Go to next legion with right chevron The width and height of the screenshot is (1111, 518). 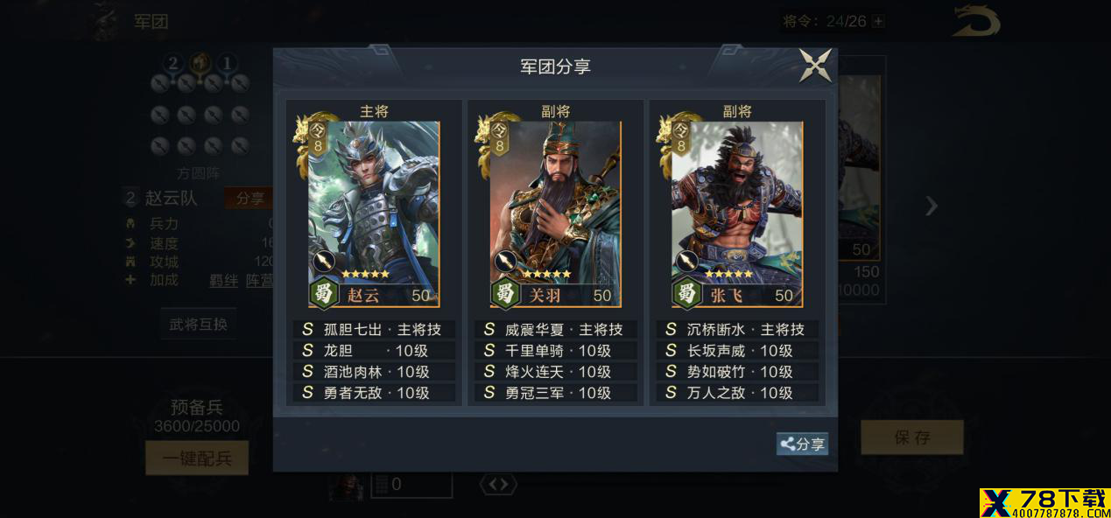[932, 206]
